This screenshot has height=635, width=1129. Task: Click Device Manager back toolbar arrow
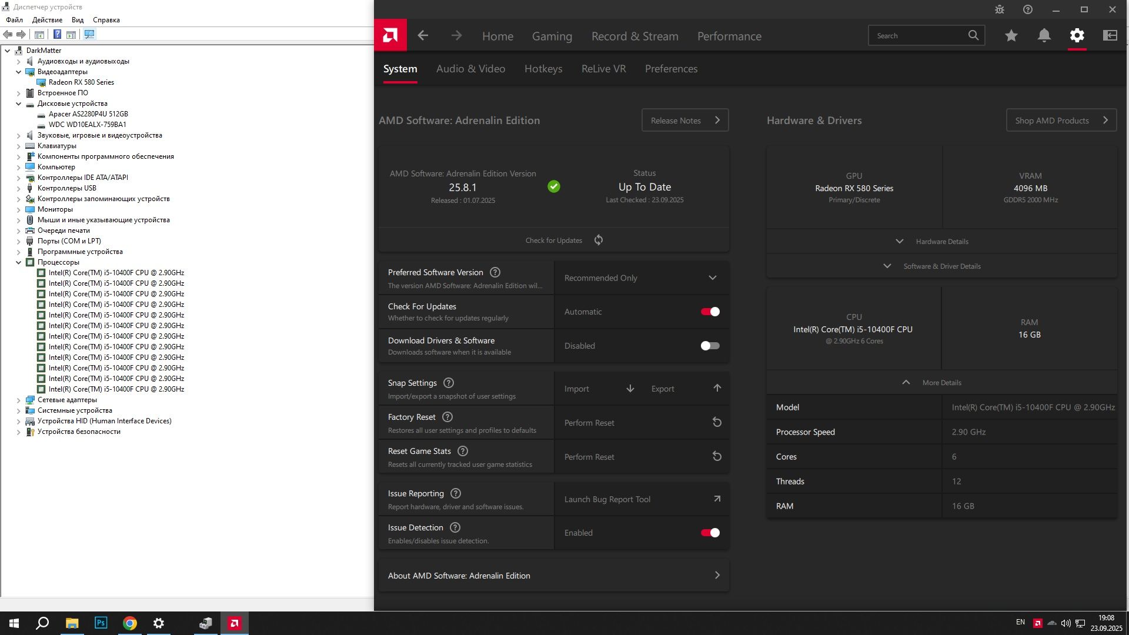click(x=8, y=34)
